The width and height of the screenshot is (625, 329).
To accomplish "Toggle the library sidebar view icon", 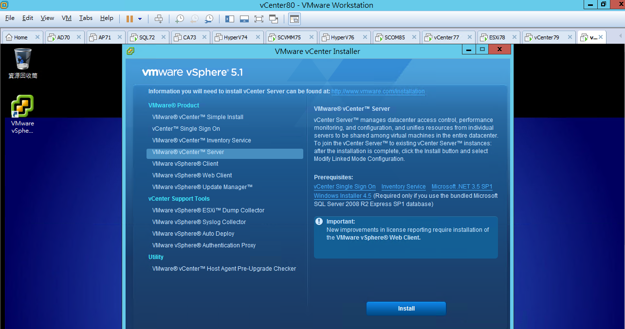I will coord(230,19).
